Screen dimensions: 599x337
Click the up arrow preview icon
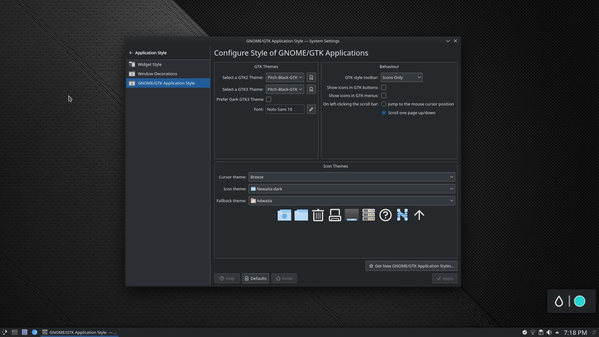(419, 215)
